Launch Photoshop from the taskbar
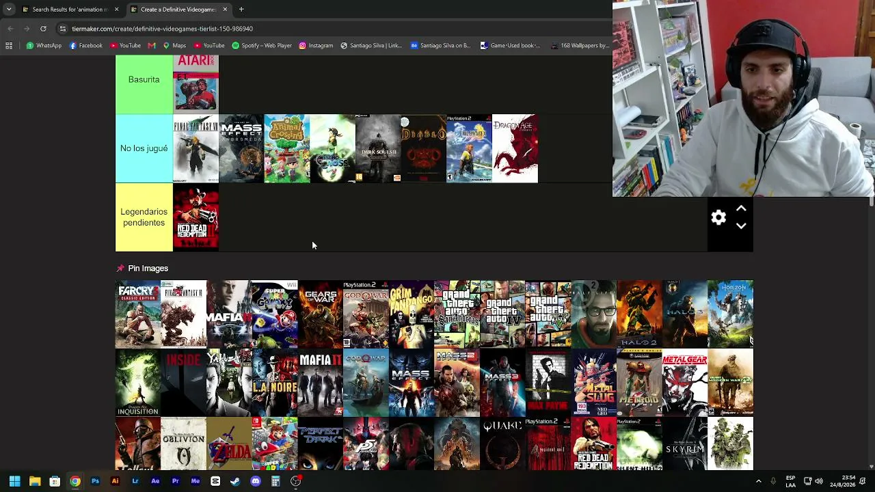 [x=95, y=481]
